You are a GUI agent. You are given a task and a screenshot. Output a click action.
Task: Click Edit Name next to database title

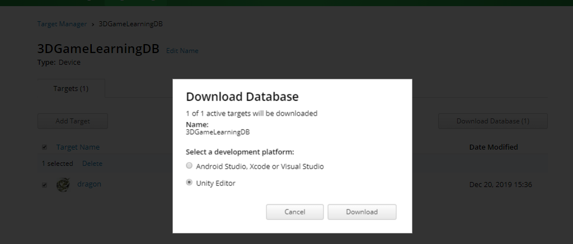(182, 51)
